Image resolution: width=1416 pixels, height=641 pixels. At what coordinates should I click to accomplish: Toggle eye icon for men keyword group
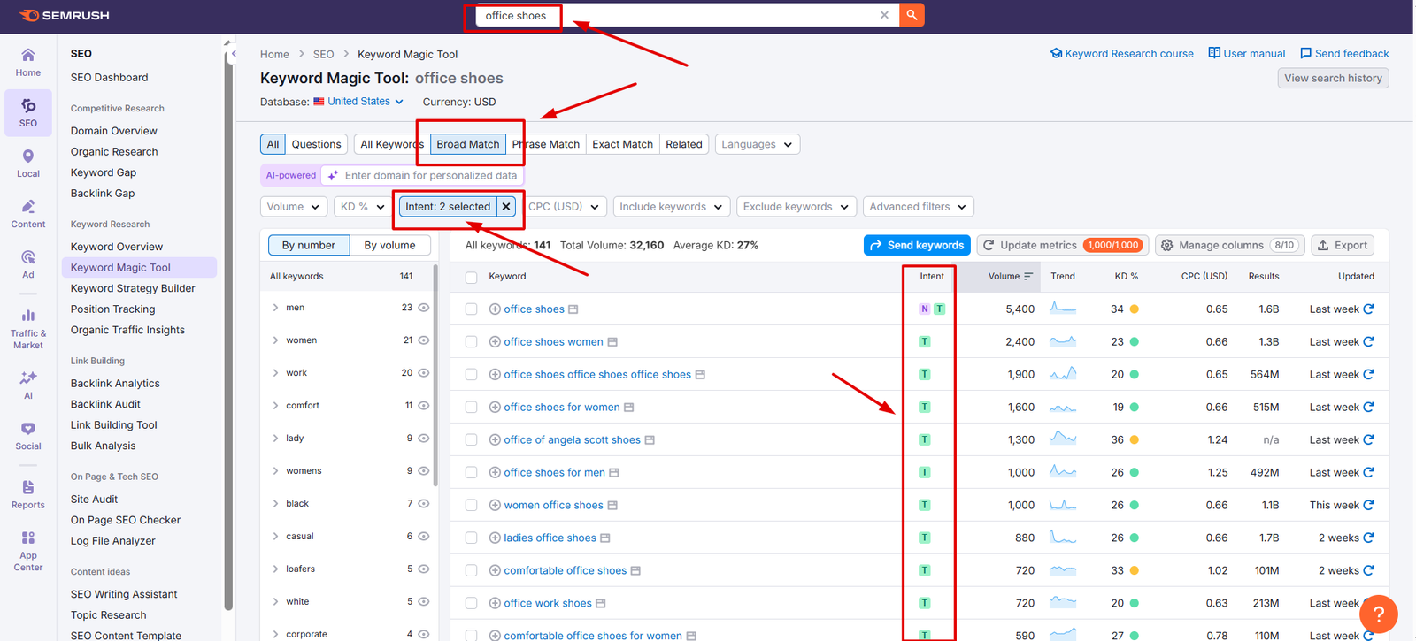(x=424, y=308)
